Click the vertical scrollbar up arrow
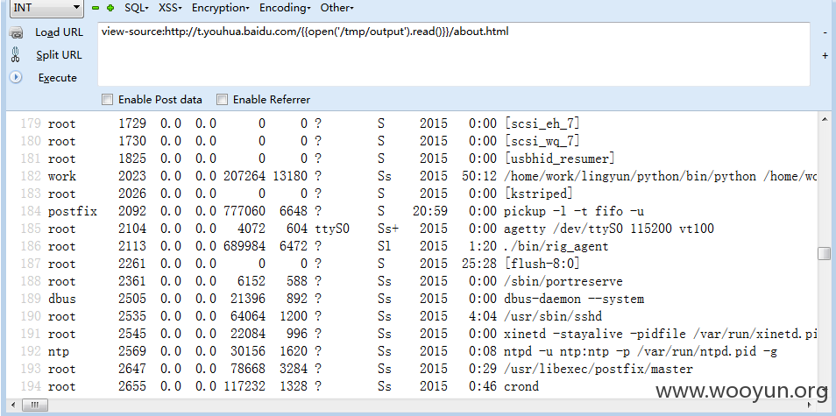 click(x=825, y=120)
